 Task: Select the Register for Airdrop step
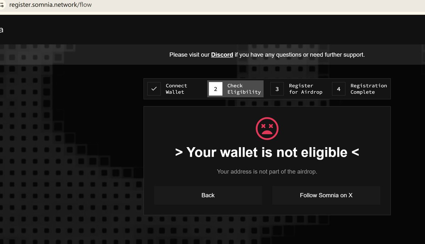(306, 89)
